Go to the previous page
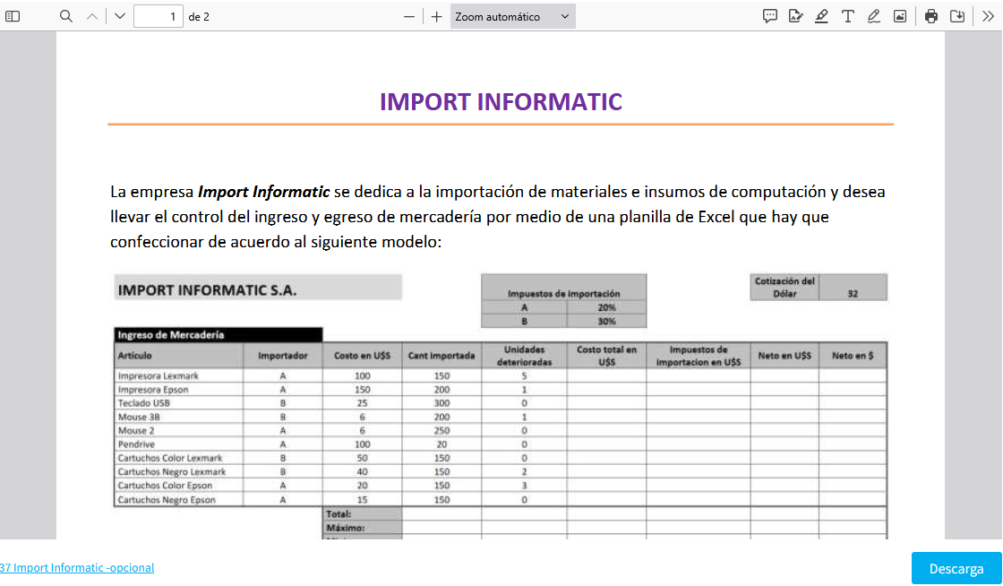This screenshot has width=1003, height=586. click(92, 16)
